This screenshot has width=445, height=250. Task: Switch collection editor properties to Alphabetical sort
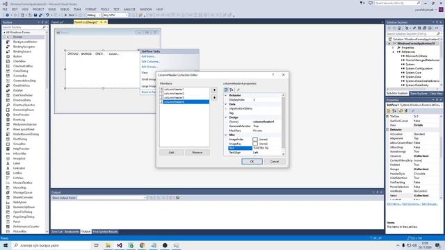point(232,90)
